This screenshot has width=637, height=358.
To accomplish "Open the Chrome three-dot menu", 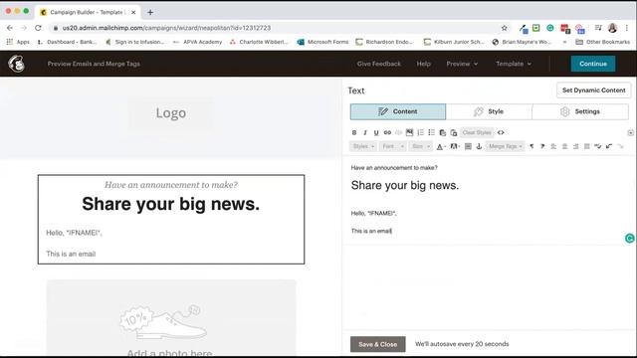I will [627, 28].
